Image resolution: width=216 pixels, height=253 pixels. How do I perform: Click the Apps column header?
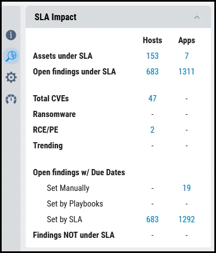(x=186, y=40)
